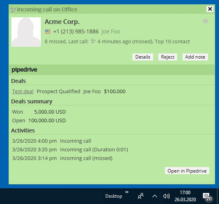Click the $100,000 deal value
Viewport: 219px width, 204px height.
(115, 91)
